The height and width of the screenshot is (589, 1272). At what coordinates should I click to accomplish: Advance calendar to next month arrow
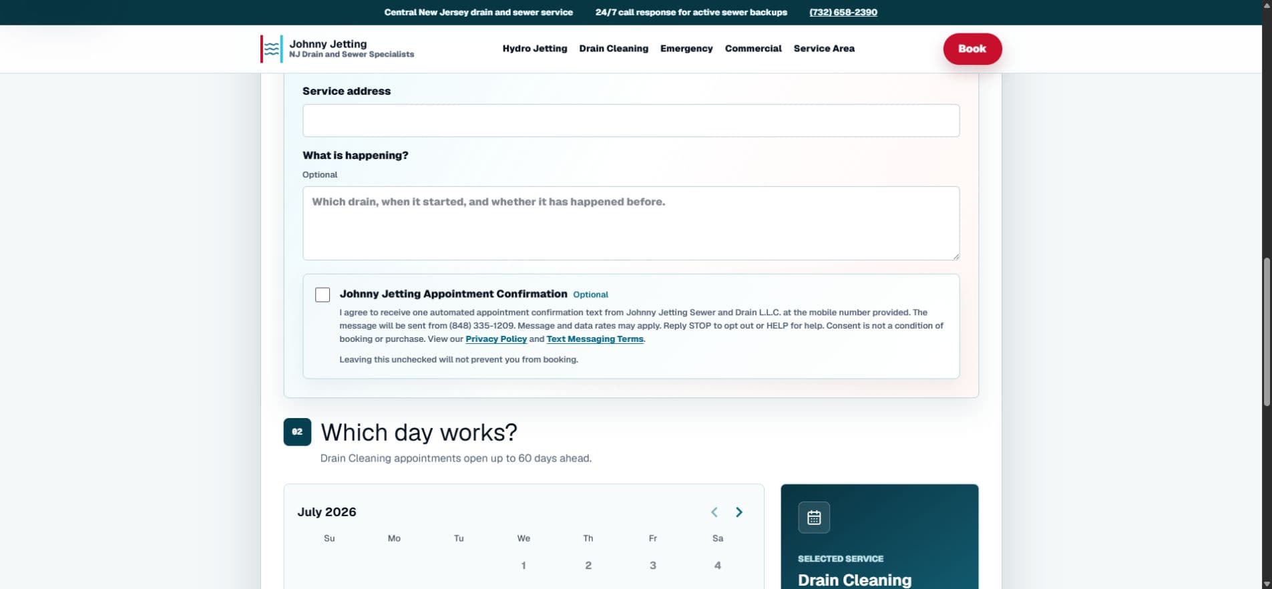[x=739, y=512]
